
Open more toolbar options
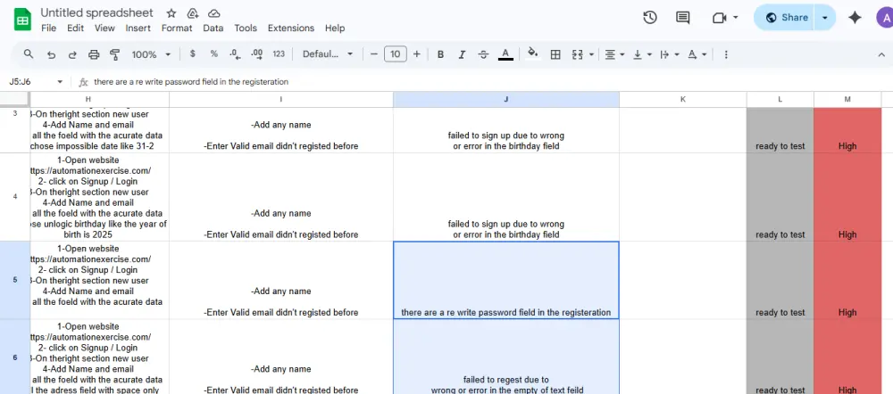(725, 54)
